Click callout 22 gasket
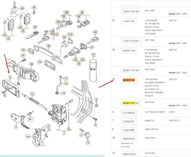191x157 pixels. pos(23,50)
